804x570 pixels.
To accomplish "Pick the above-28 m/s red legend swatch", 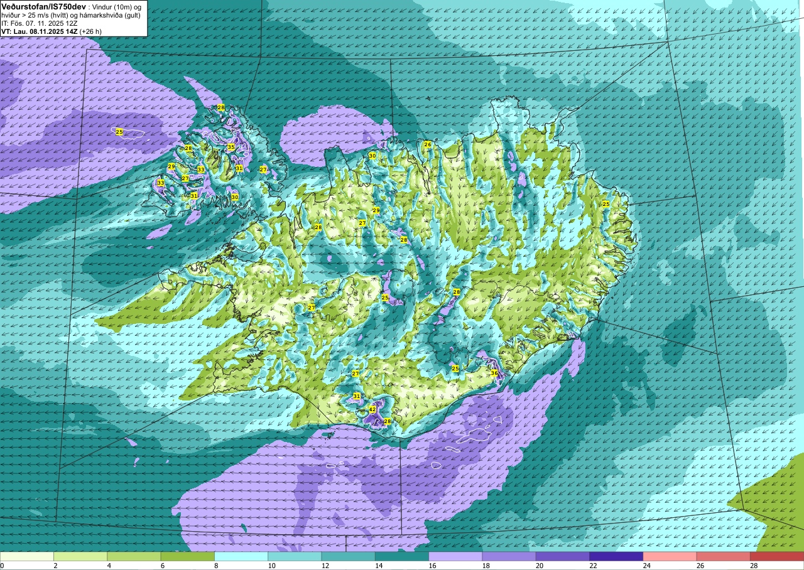I will 777,556.
